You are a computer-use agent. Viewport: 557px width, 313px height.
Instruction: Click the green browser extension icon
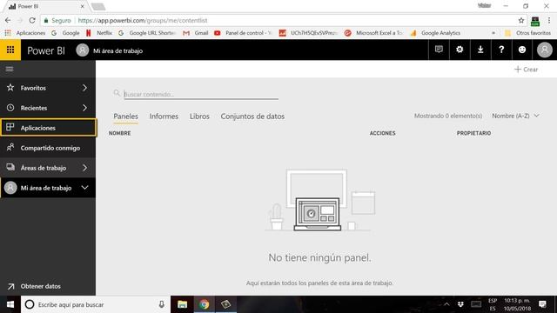tap(535, 21)
